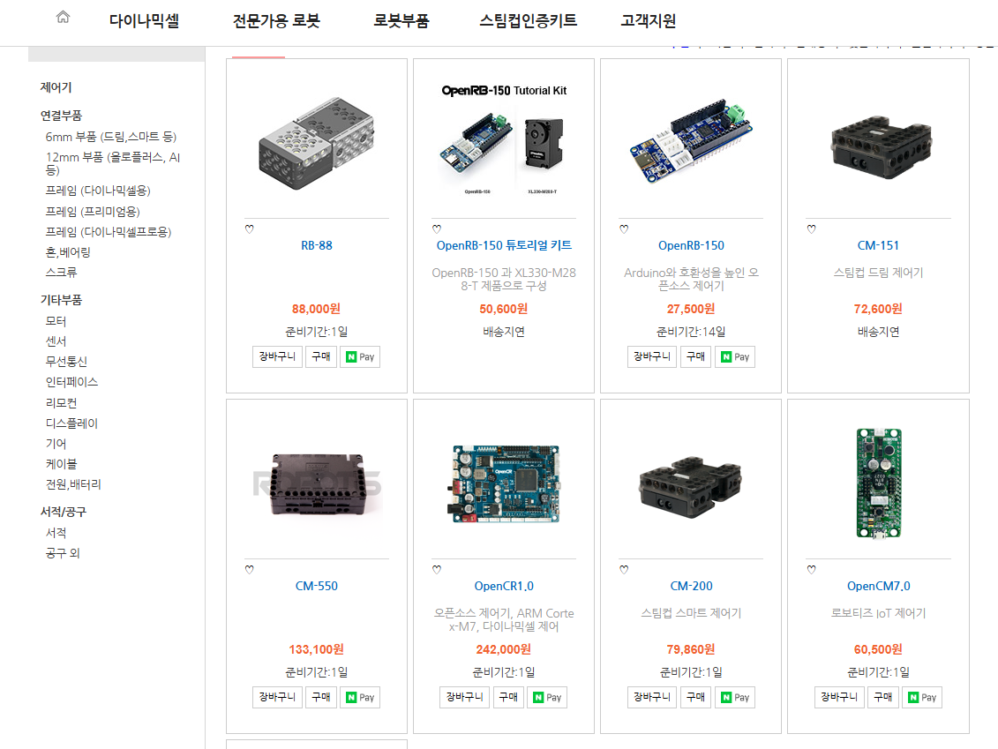This screenshot has width=998, height=749.
Task: Toggle wishlist heart for CM-151
Action: [812, 229]
